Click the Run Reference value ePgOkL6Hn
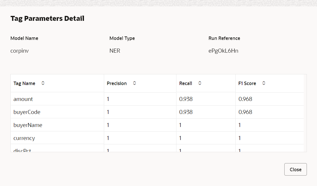The image size is (317, 186). click(x=223, y=51)
